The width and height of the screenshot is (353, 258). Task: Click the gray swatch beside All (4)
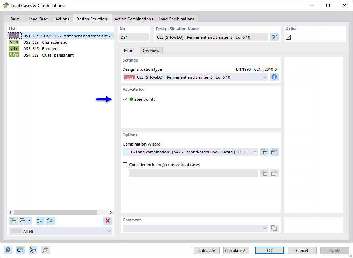(16, 231)
